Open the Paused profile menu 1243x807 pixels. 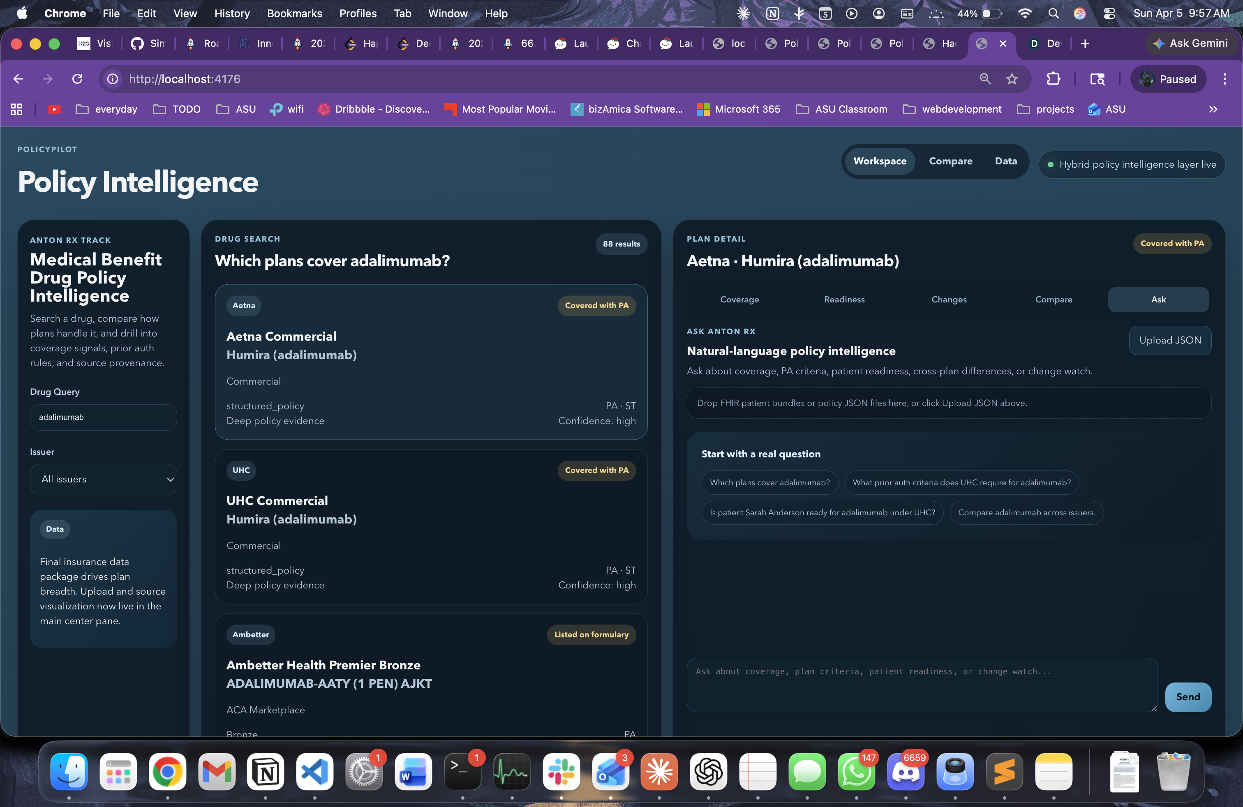(1168, 79)
